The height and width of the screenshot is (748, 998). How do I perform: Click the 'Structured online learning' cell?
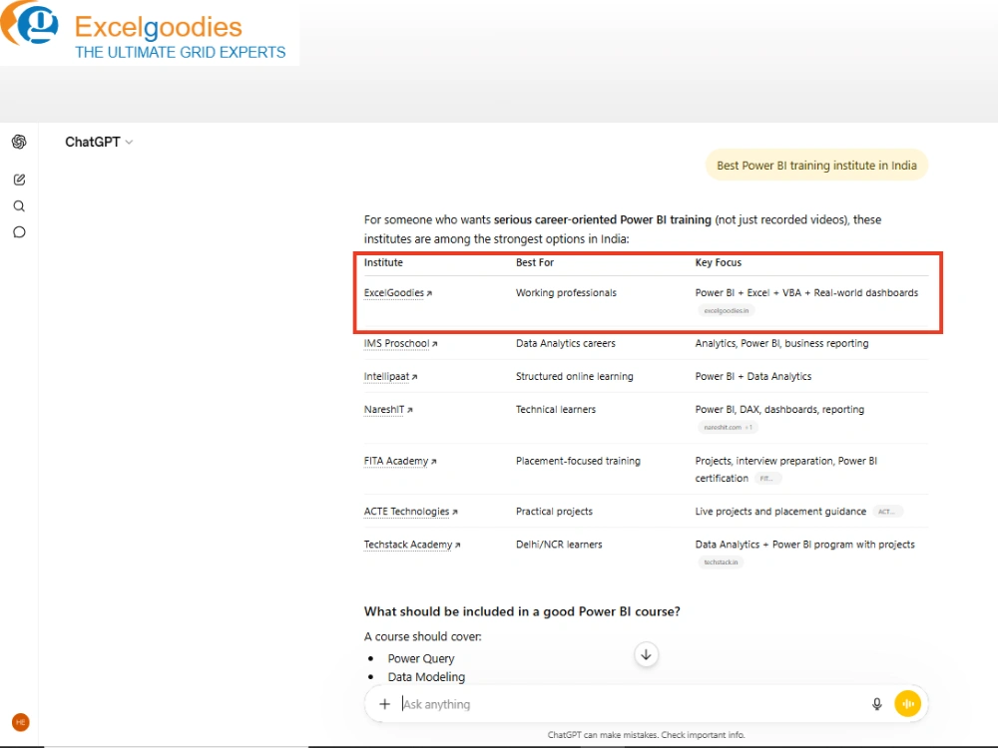pyautogui.click(x=574, y=377)
